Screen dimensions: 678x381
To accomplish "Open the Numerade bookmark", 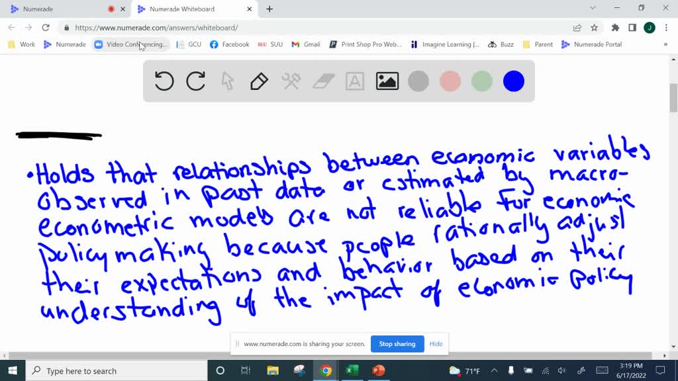I will click(65, 44).
